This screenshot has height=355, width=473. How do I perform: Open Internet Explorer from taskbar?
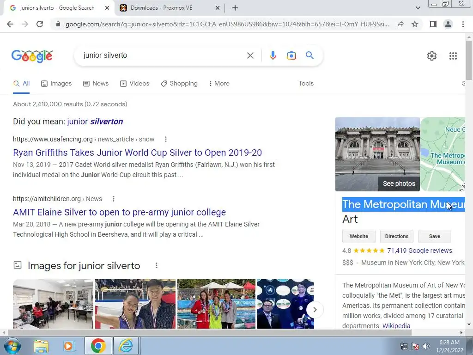coord(126,346)
